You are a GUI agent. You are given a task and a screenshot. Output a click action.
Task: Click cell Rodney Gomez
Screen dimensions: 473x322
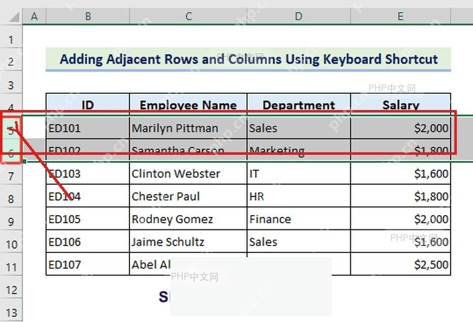tap(188, 219)
